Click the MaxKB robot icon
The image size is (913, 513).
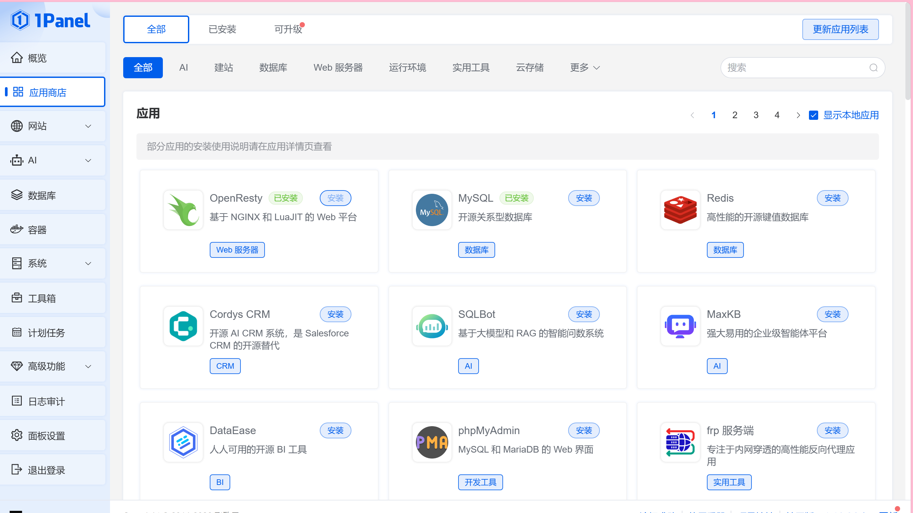click(x=680, y=326)
